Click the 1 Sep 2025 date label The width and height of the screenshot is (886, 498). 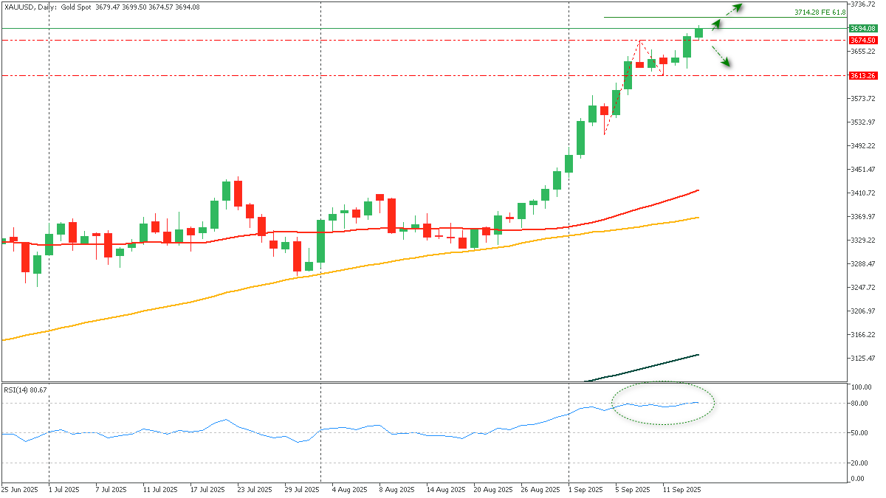point(586,489)
